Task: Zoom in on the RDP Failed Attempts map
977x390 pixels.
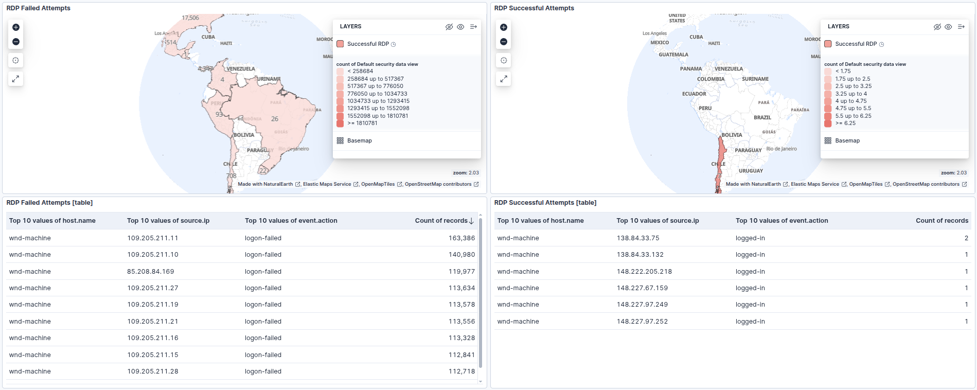Action: (16, 27)
